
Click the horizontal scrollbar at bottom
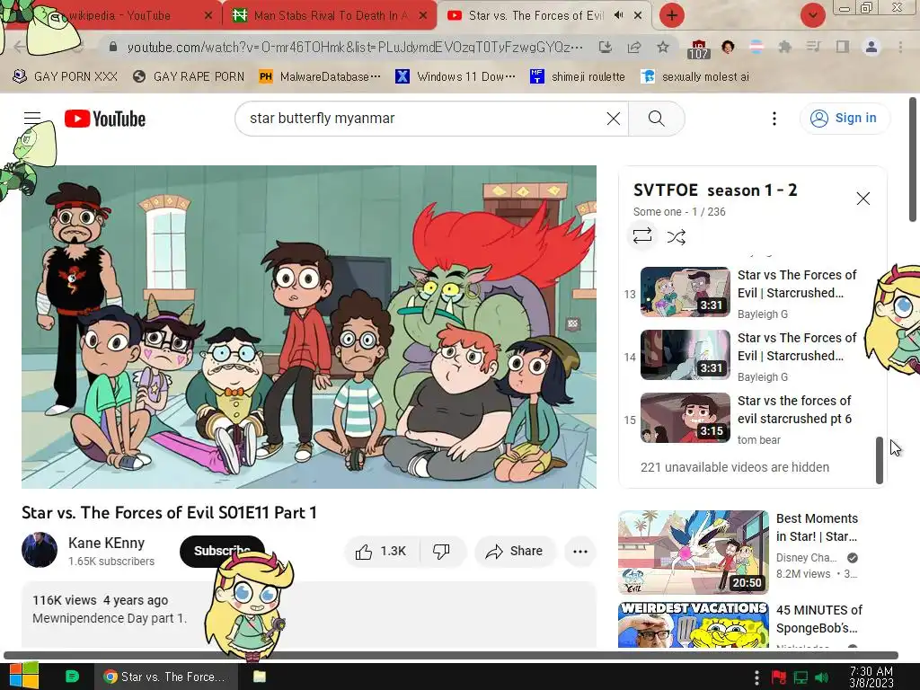(451, 655)
